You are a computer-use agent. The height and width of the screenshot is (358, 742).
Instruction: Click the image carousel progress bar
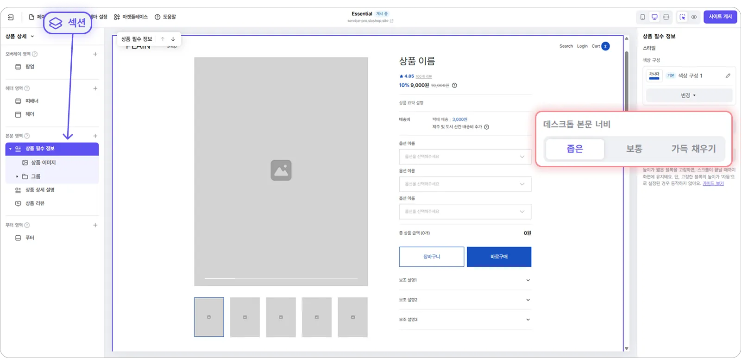pos(281,279)
